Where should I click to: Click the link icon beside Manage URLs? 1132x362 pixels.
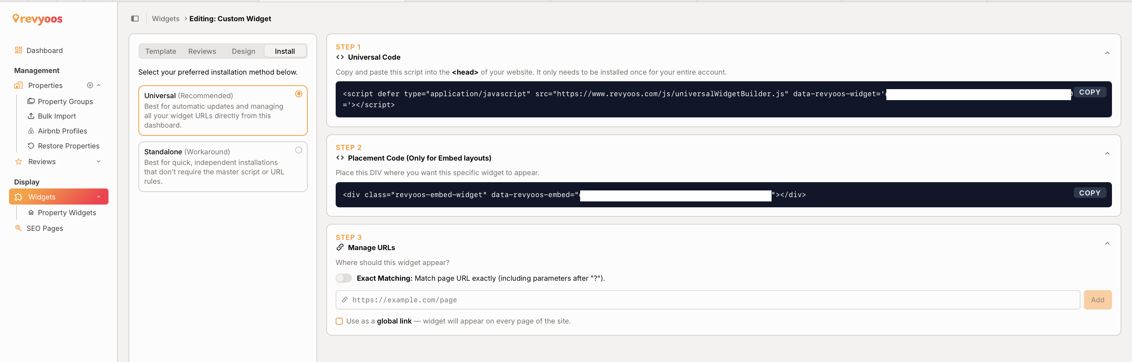[x=340, y=247]
